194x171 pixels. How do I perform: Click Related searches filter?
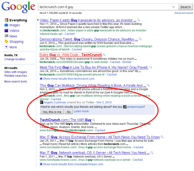[x=16, y=76]
